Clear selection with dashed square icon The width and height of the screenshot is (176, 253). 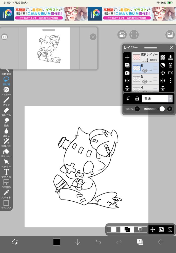tap(170, 229)
